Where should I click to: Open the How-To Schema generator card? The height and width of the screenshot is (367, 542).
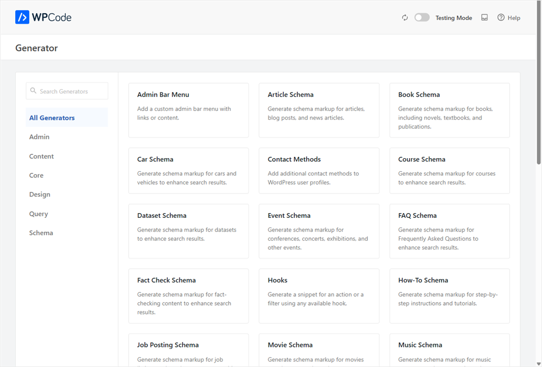pos(449,296)
